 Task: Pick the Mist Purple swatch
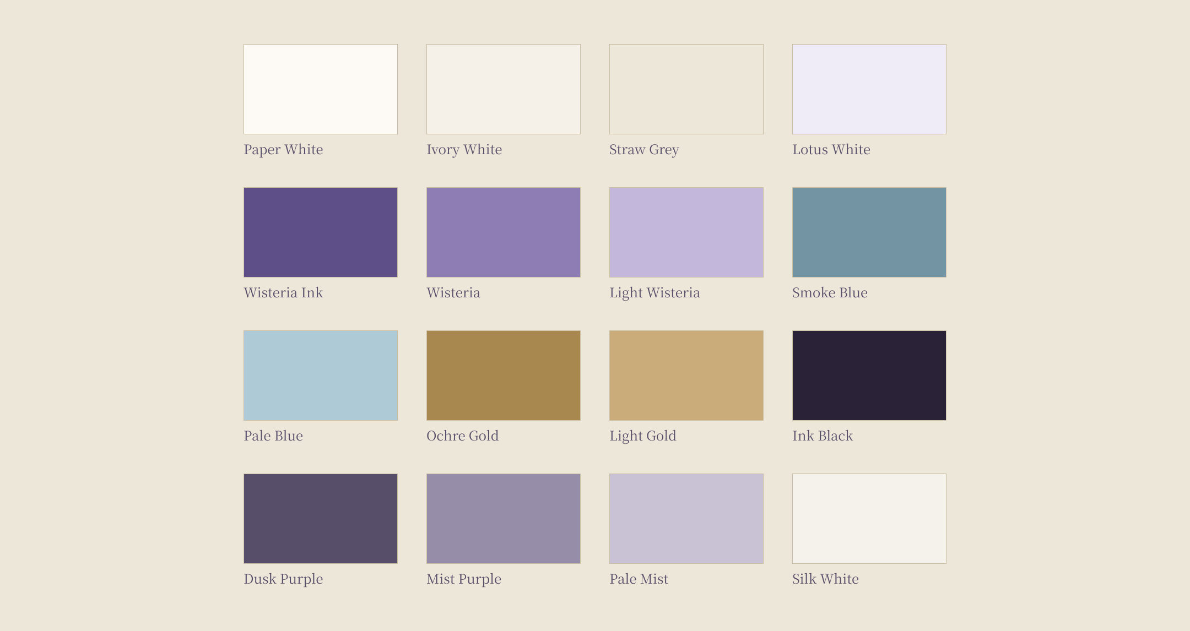tap(504, 519)
